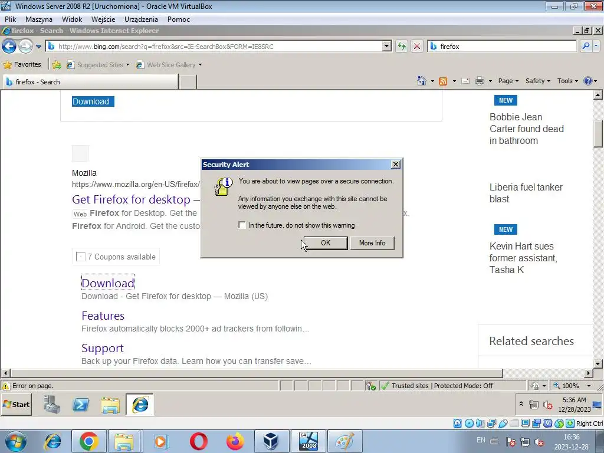This screenshot has height=453, width=604.
Task: Click '7 Coupons available' box
Action: pyautogui.click(x=116, y=257)
